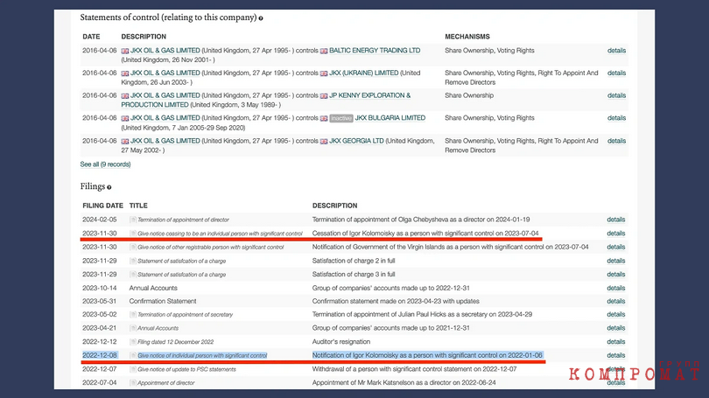709x398 pixels.
Task: Click the Confirmation Statement title text
Action: pos(163,301)
